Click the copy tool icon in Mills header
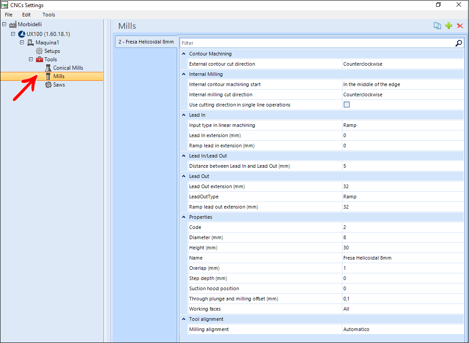The height and width of the screenshot is (343, 469). (x=437, y=26)
